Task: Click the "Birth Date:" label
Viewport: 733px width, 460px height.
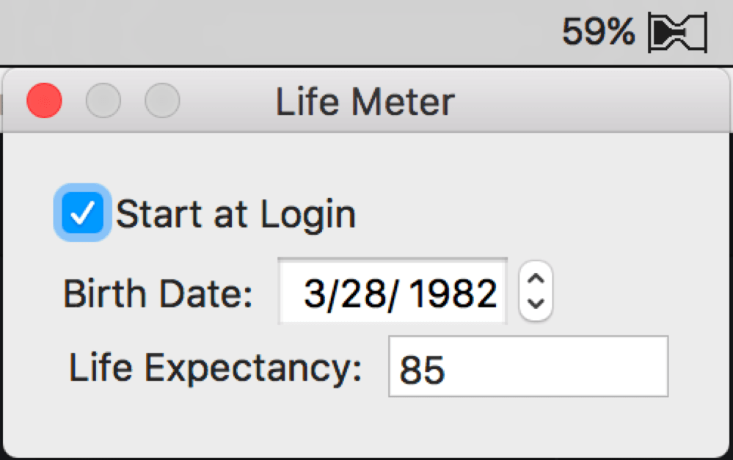Action: click(x=158, y=295)
